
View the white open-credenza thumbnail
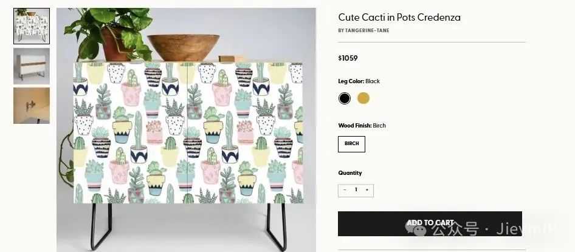32,66
